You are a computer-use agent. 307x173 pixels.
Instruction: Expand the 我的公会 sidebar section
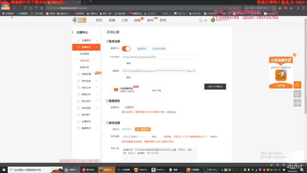[x=97, y=88]
